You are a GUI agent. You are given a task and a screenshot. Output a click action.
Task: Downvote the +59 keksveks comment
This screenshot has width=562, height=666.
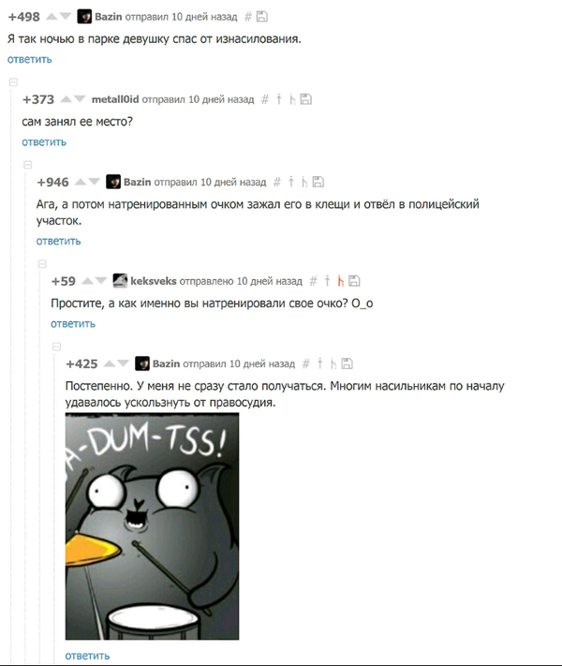(101, 281)
